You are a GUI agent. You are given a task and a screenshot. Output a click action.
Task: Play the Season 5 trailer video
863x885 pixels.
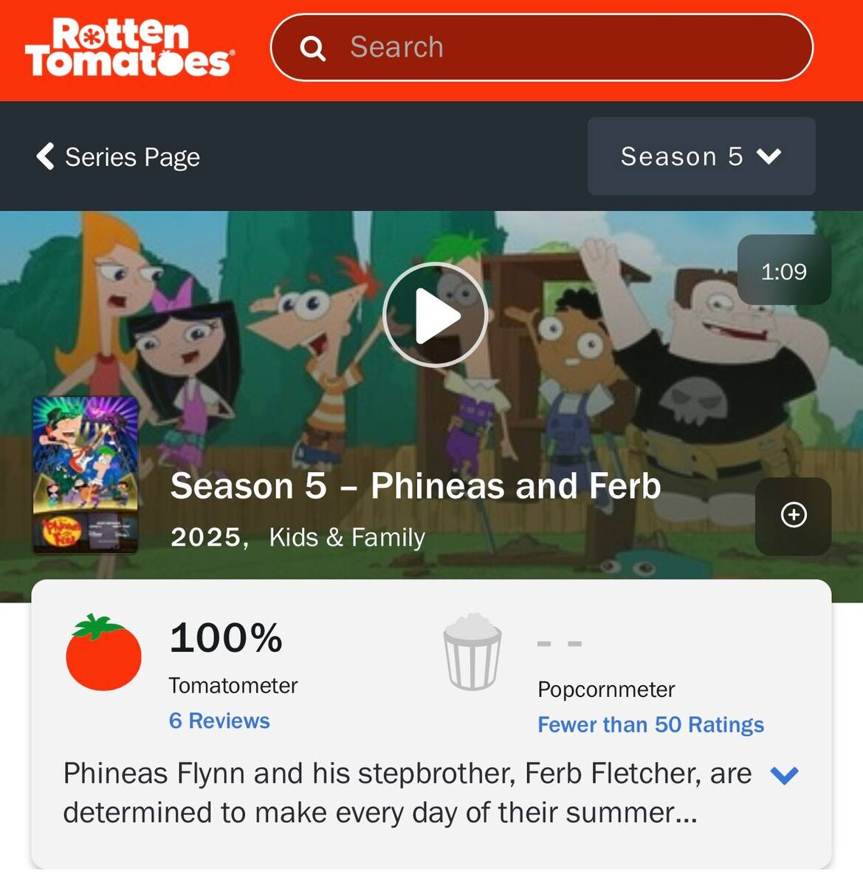(435, 315)
